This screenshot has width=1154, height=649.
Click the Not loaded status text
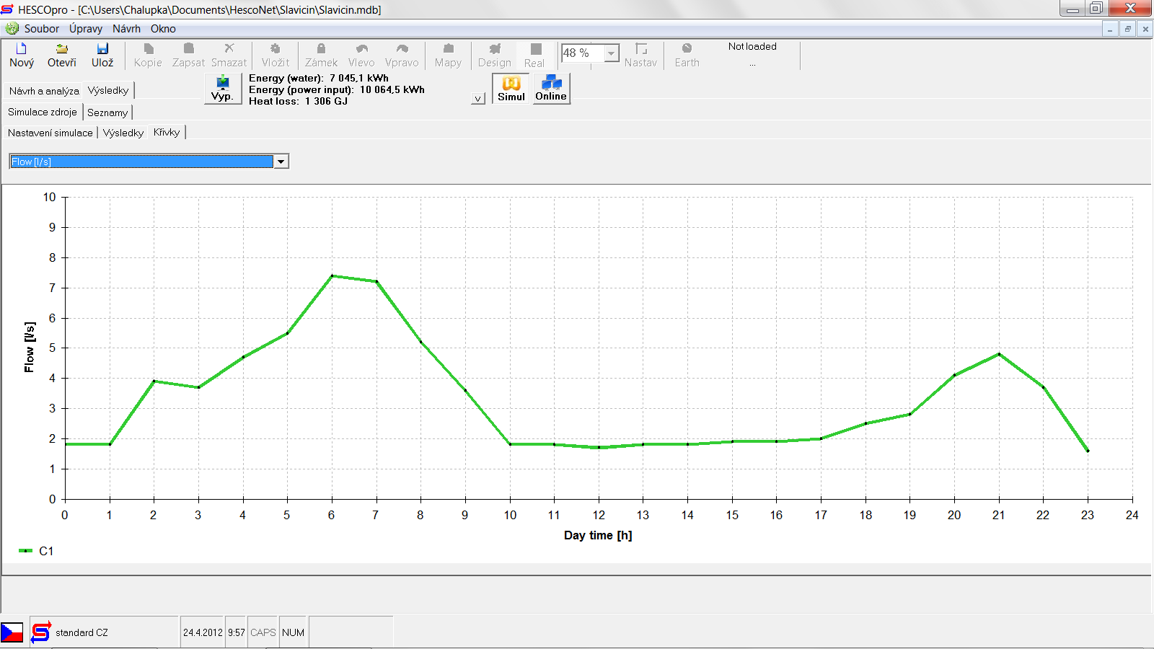point(752,46)
